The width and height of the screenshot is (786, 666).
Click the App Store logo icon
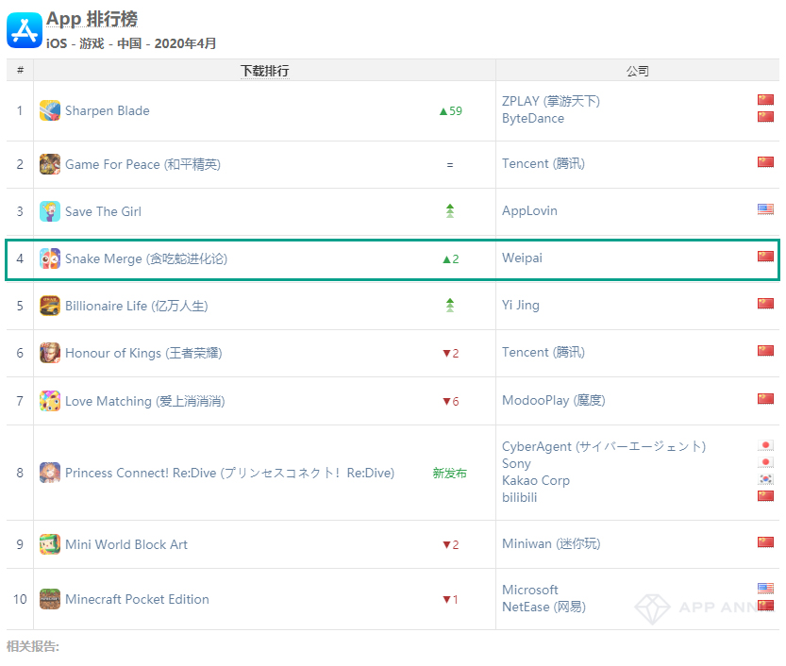pos(25,30)
